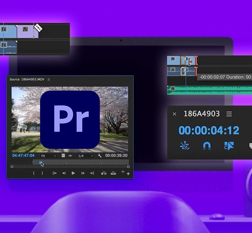The width and height of the screenshot is (252, 233).
Task: Open the 1/4 playback resolution dropdown
Action: pos(85,156)
